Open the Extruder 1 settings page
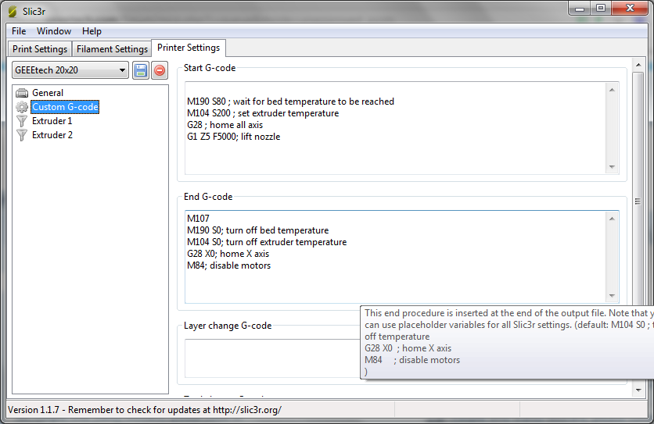The width and height of the screenshot is (654, 424). point(52,121)
